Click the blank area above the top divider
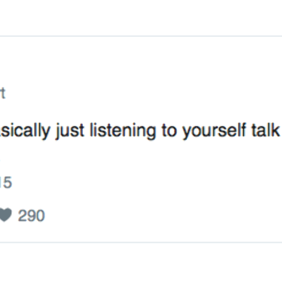282x282 pixels. click(x=141, y=18)
